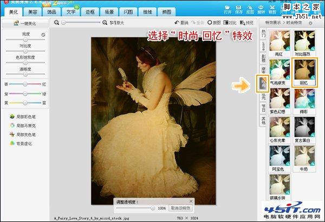325x222 pixels.
Task: Click the 紫–绿 purple-green color balance slider
Action: tap(25, 94)
